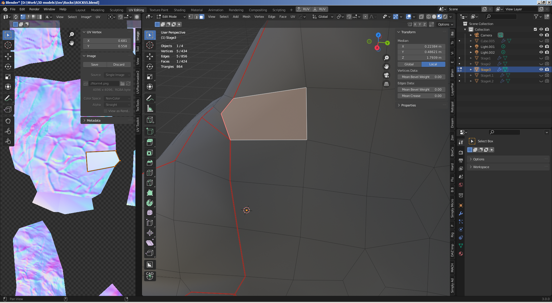Hide the Camera object in viewport
This screenshot has width=552, height=303.
click(x=541, y=35)
